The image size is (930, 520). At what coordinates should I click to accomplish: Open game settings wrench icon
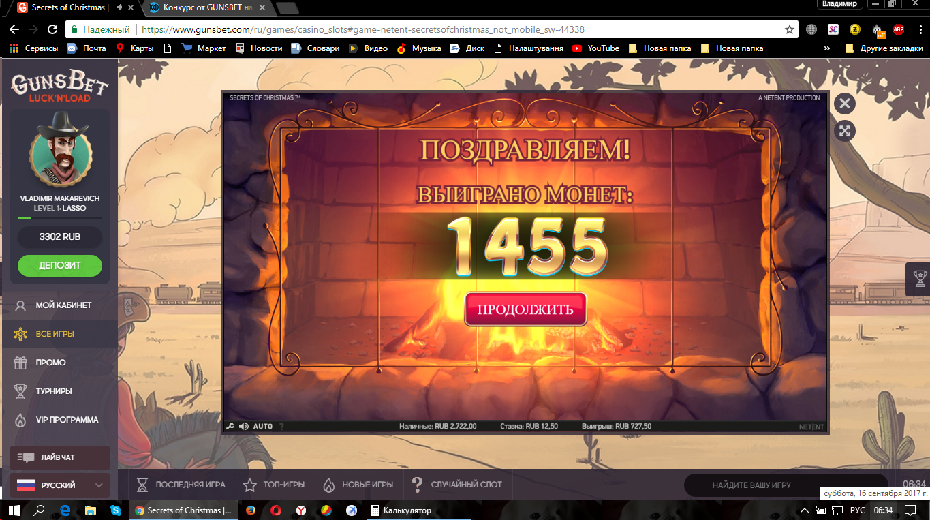point(230,427)
